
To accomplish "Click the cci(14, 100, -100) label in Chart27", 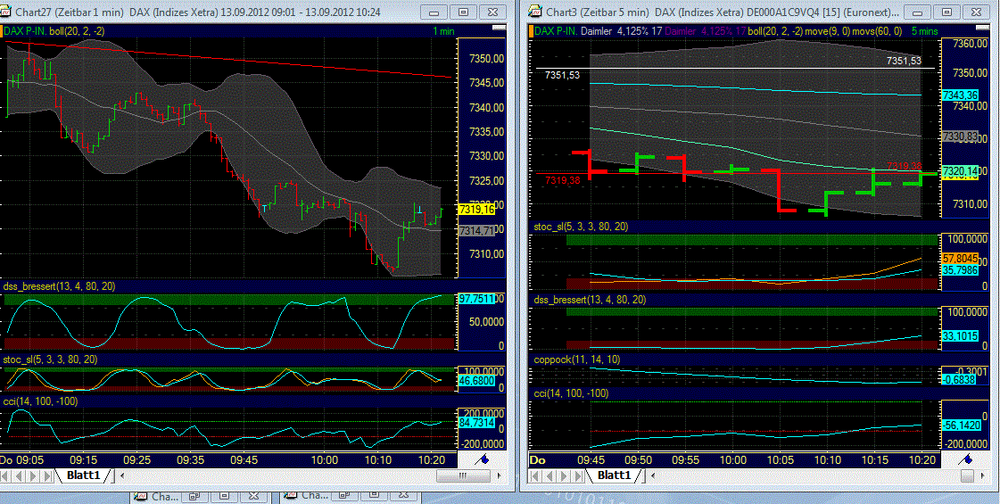I will click(x=40, y=401).
